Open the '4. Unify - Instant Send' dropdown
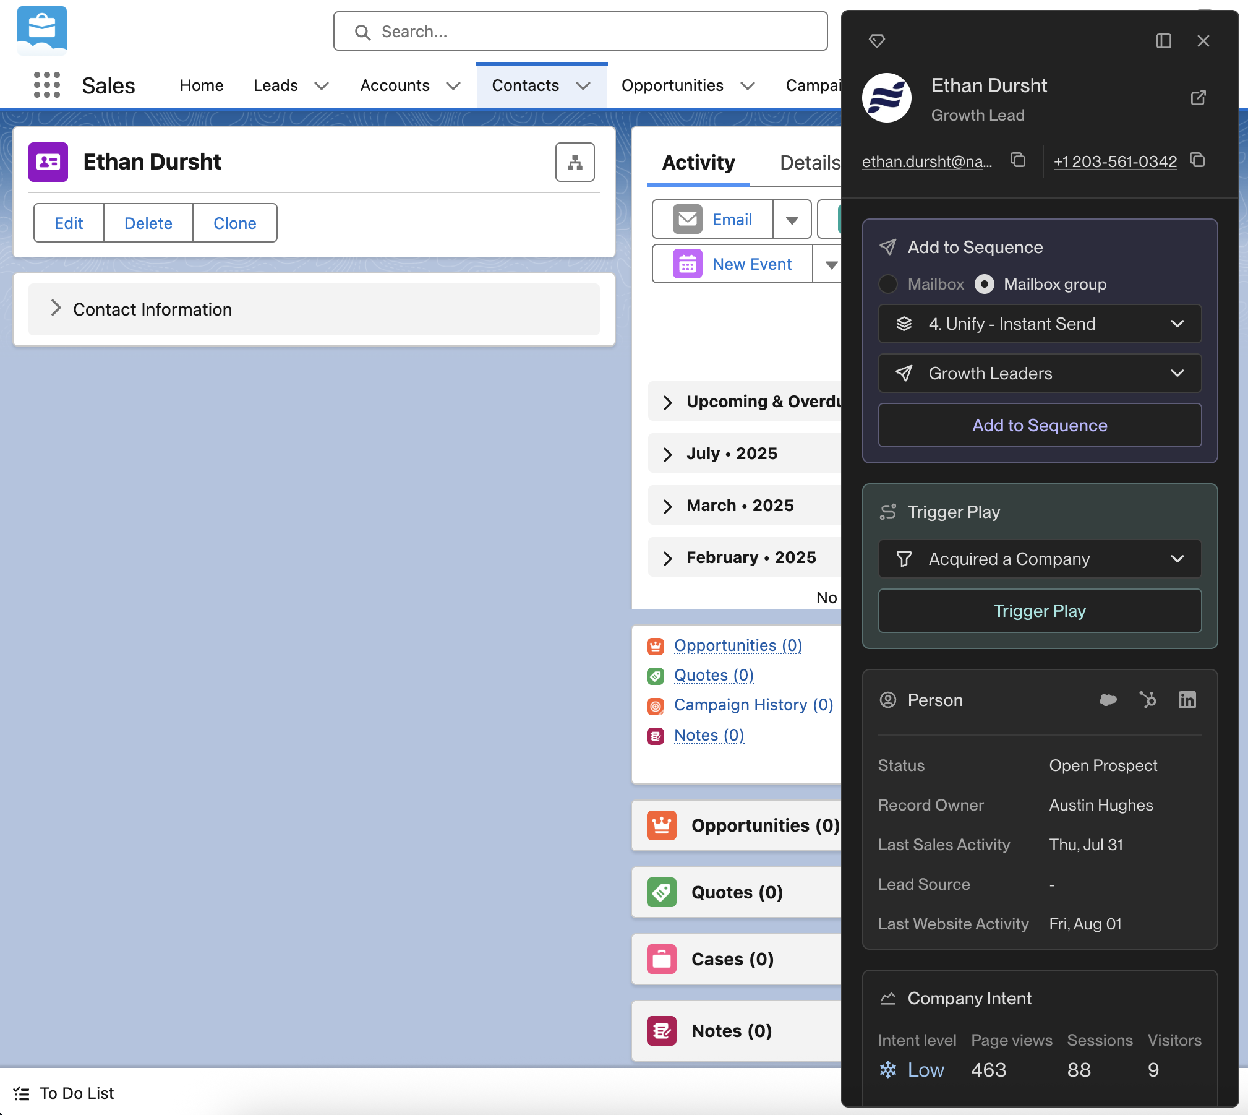The width and height of the screenshot is (1248, 1115). (1040, 324)
